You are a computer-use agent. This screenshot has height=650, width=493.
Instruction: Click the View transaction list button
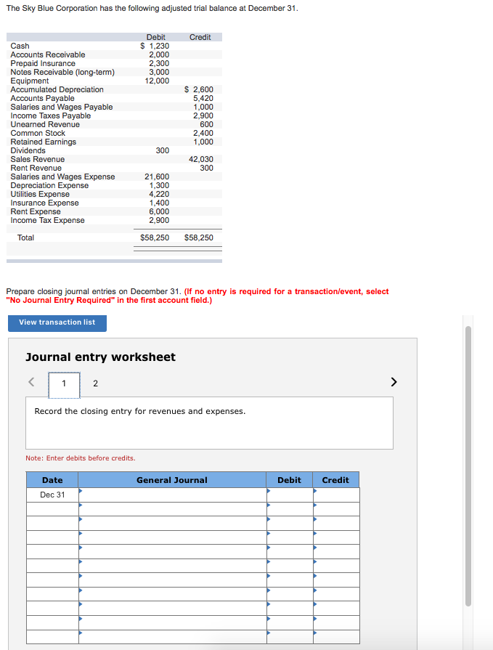pos(57,322)
